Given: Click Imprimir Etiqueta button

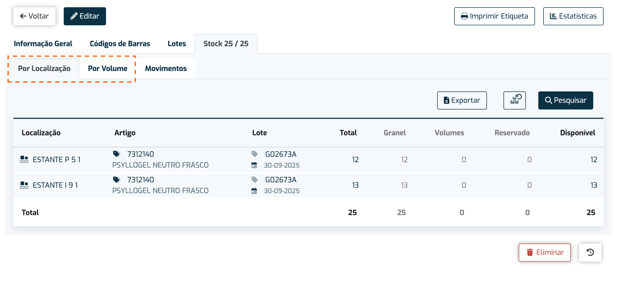Looking at the screenshot, I should point(494,16).
